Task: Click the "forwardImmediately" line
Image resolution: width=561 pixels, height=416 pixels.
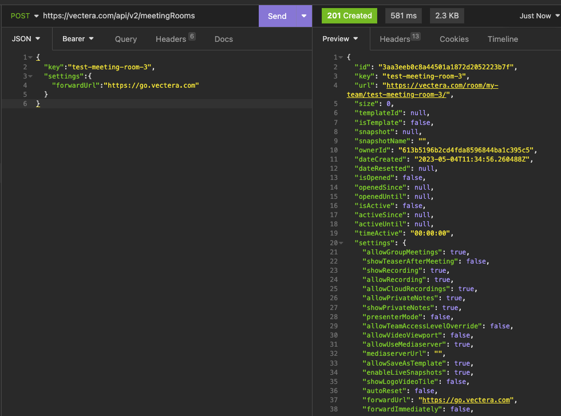Action: [418, 409]
